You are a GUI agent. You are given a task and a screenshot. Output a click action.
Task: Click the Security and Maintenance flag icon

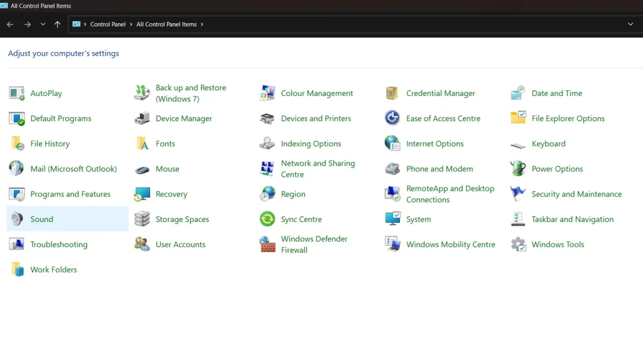click(x=518, y=194)
